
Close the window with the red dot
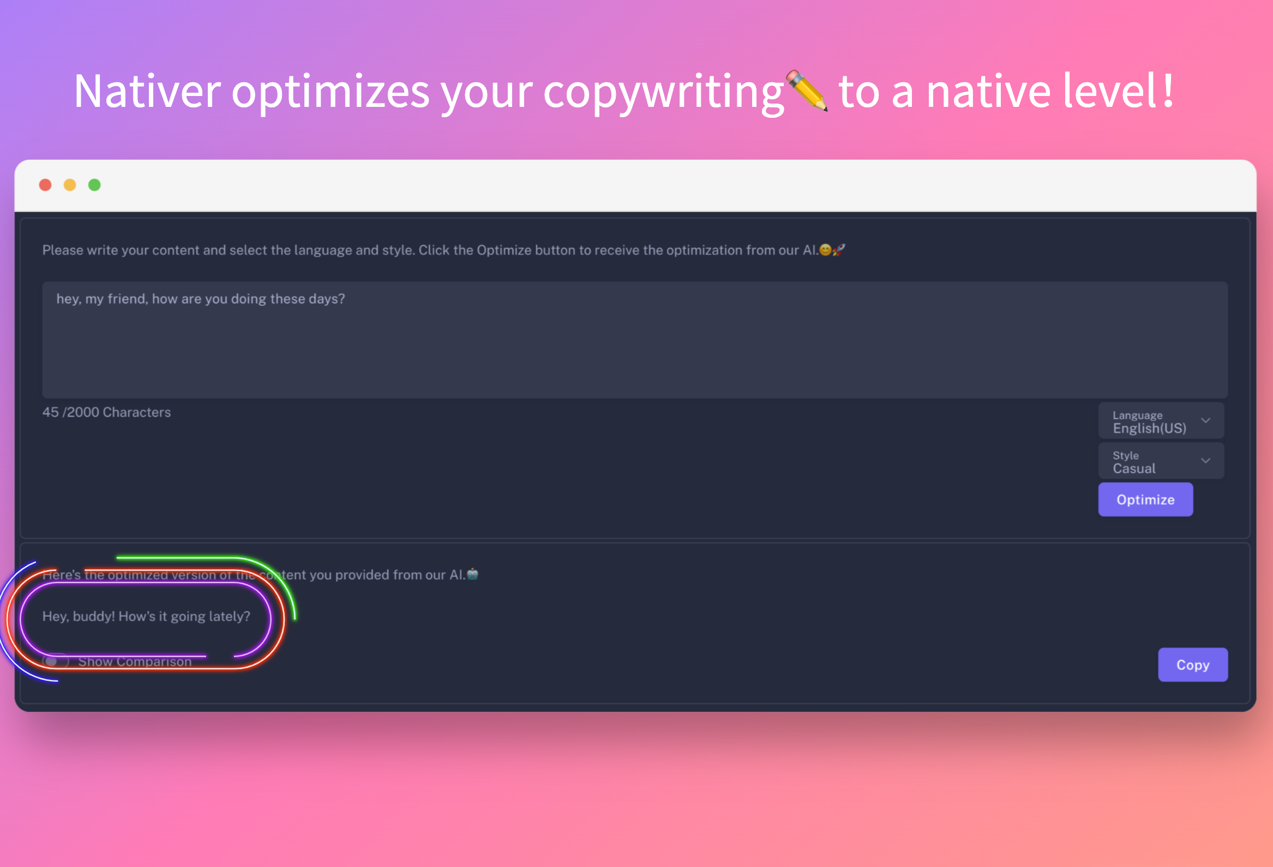tap(45, 185)
